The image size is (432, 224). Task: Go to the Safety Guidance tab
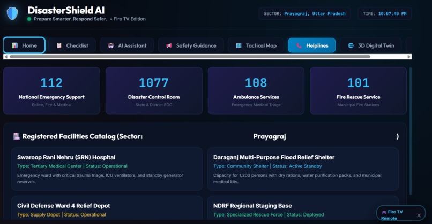191,45
